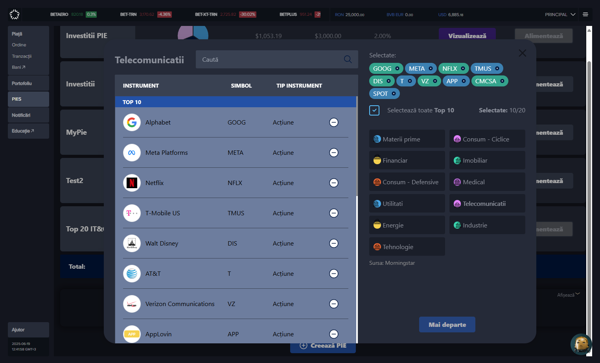Image resolution: width=600 pixels, height=363 pixels.
Task: Remove the SPOT chip from selected
Action: [x=394, y=94]
